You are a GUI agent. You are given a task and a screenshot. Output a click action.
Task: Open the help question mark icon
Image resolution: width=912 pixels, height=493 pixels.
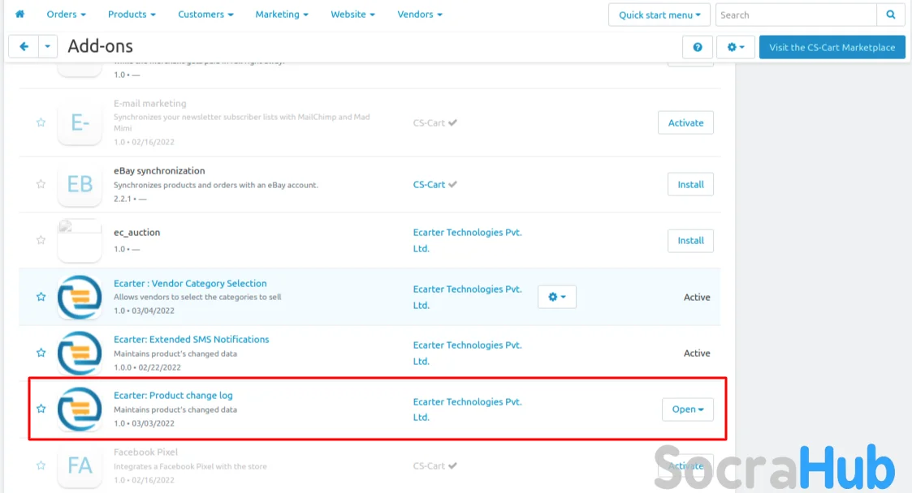click(698, 47)
